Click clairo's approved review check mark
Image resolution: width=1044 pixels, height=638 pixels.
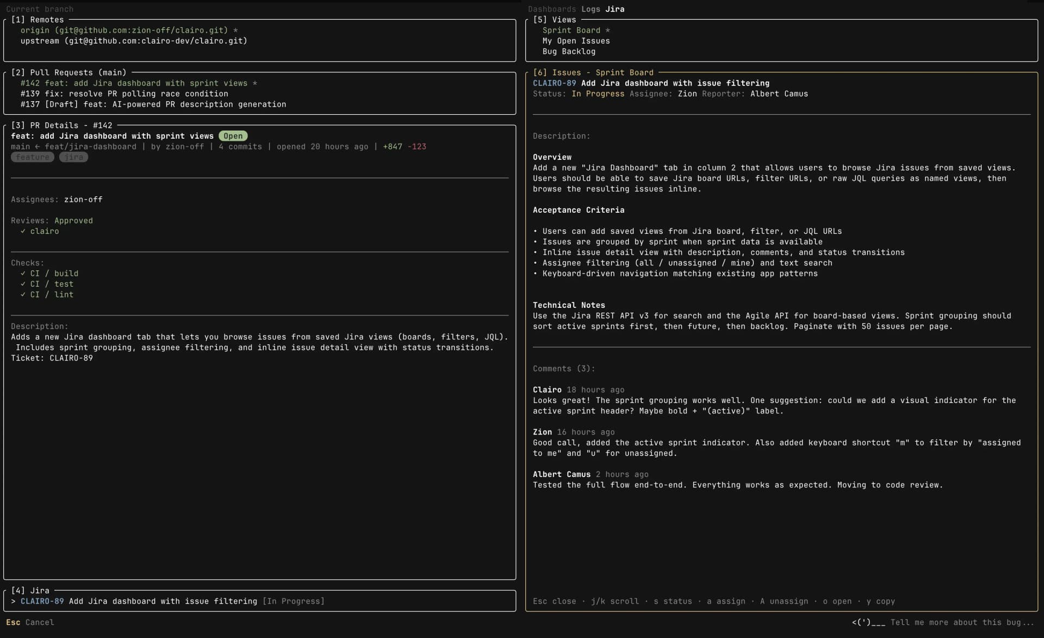[23, 231]
